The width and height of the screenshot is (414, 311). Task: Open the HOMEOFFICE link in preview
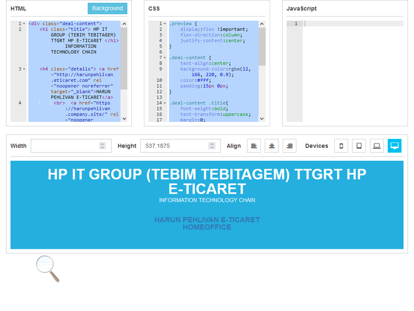coord(207,227)
